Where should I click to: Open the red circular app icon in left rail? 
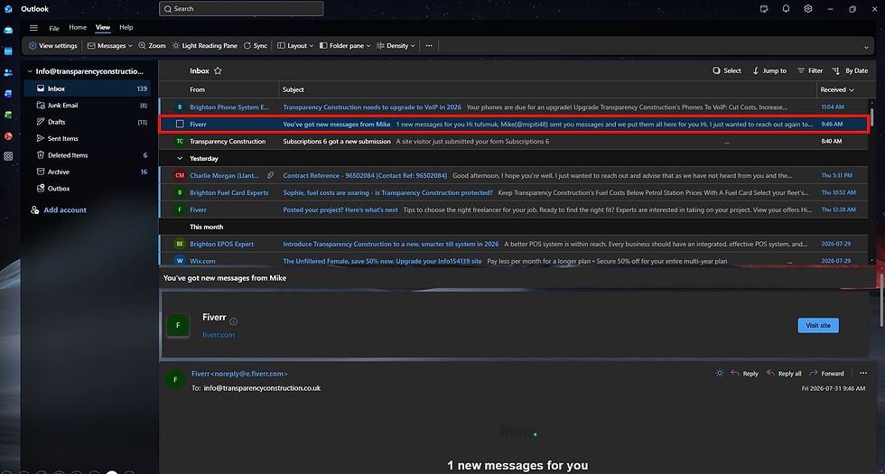point(8,136)
